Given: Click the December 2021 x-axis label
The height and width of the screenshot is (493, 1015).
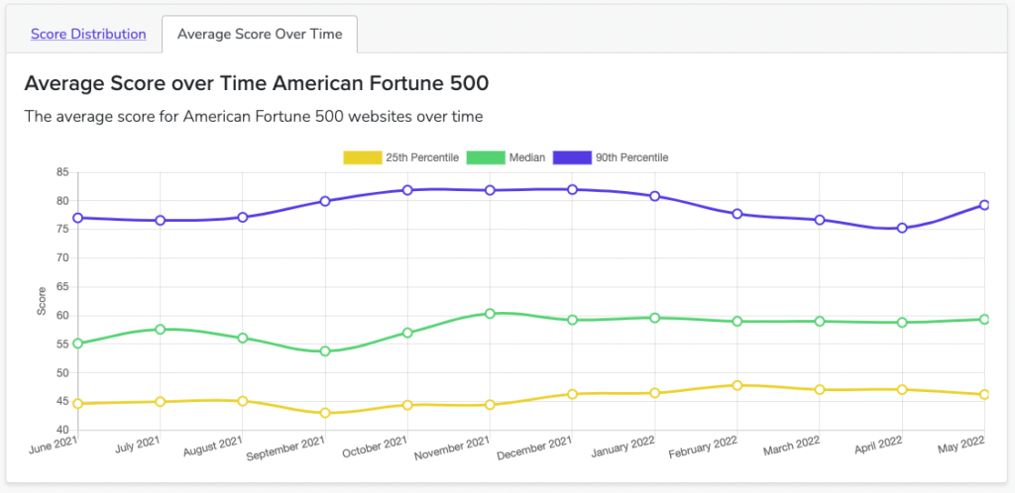Looking at the screenshot, I should [x=534, y=446].
